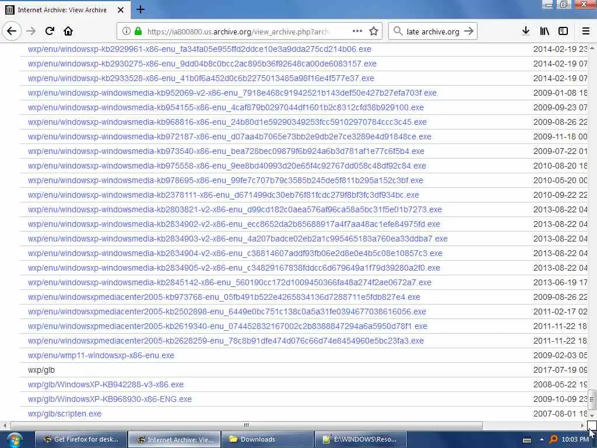This screenshot has width=597, height=448.
Task: Click the 10:03 PM system clock
Action: 574,440
